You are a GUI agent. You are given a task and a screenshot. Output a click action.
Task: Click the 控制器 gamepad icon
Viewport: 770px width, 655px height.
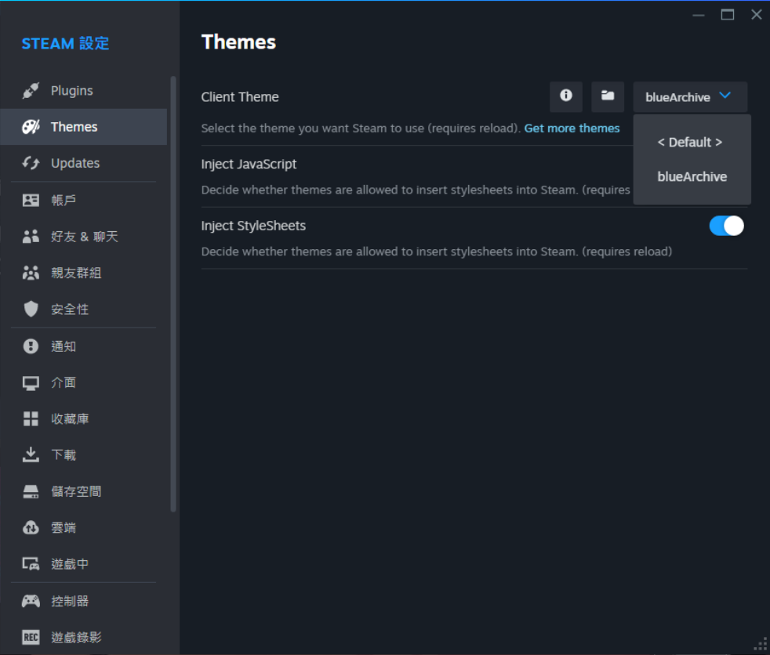pyautogui.click(x=31, y=601)
